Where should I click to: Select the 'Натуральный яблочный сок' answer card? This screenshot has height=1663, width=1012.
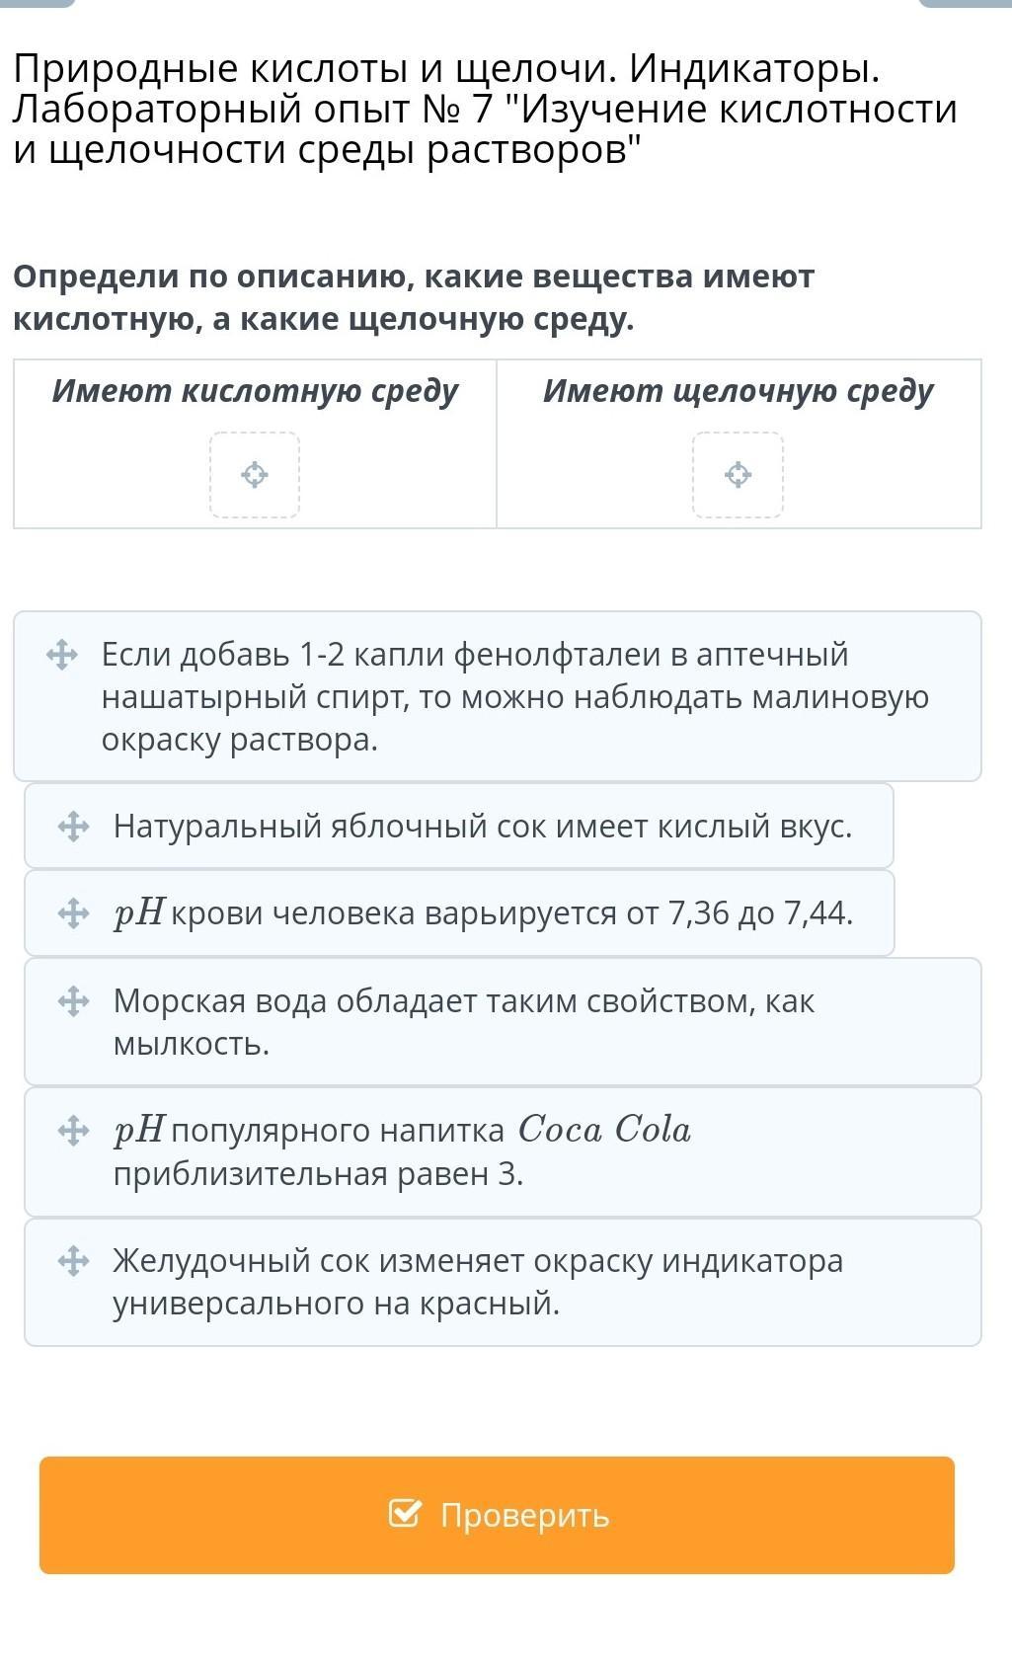[x=482, y=826]
